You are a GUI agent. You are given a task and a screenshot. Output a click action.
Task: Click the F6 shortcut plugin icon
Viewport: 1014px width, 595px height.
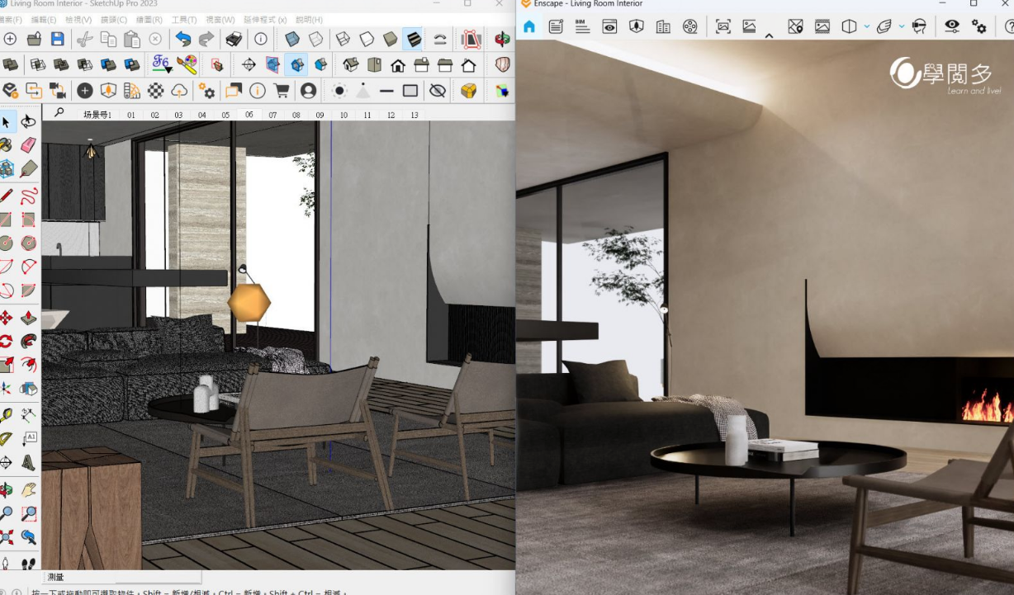[162, 64]
